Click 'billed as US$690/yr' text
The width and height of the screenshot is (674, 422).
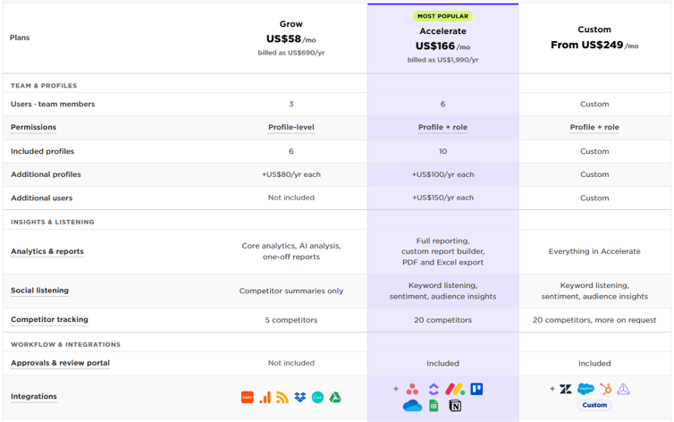tap(291, 53)
